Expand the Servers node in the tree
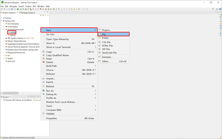The image size is (222, 139). pyautogui.click(x=1, y=18)
